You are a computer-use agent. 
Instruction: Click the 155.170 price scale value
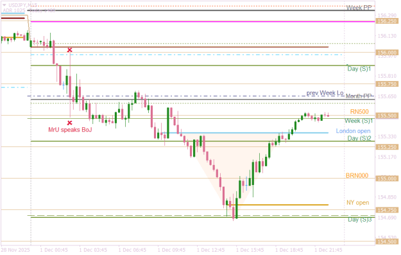(x=387, y=157)
